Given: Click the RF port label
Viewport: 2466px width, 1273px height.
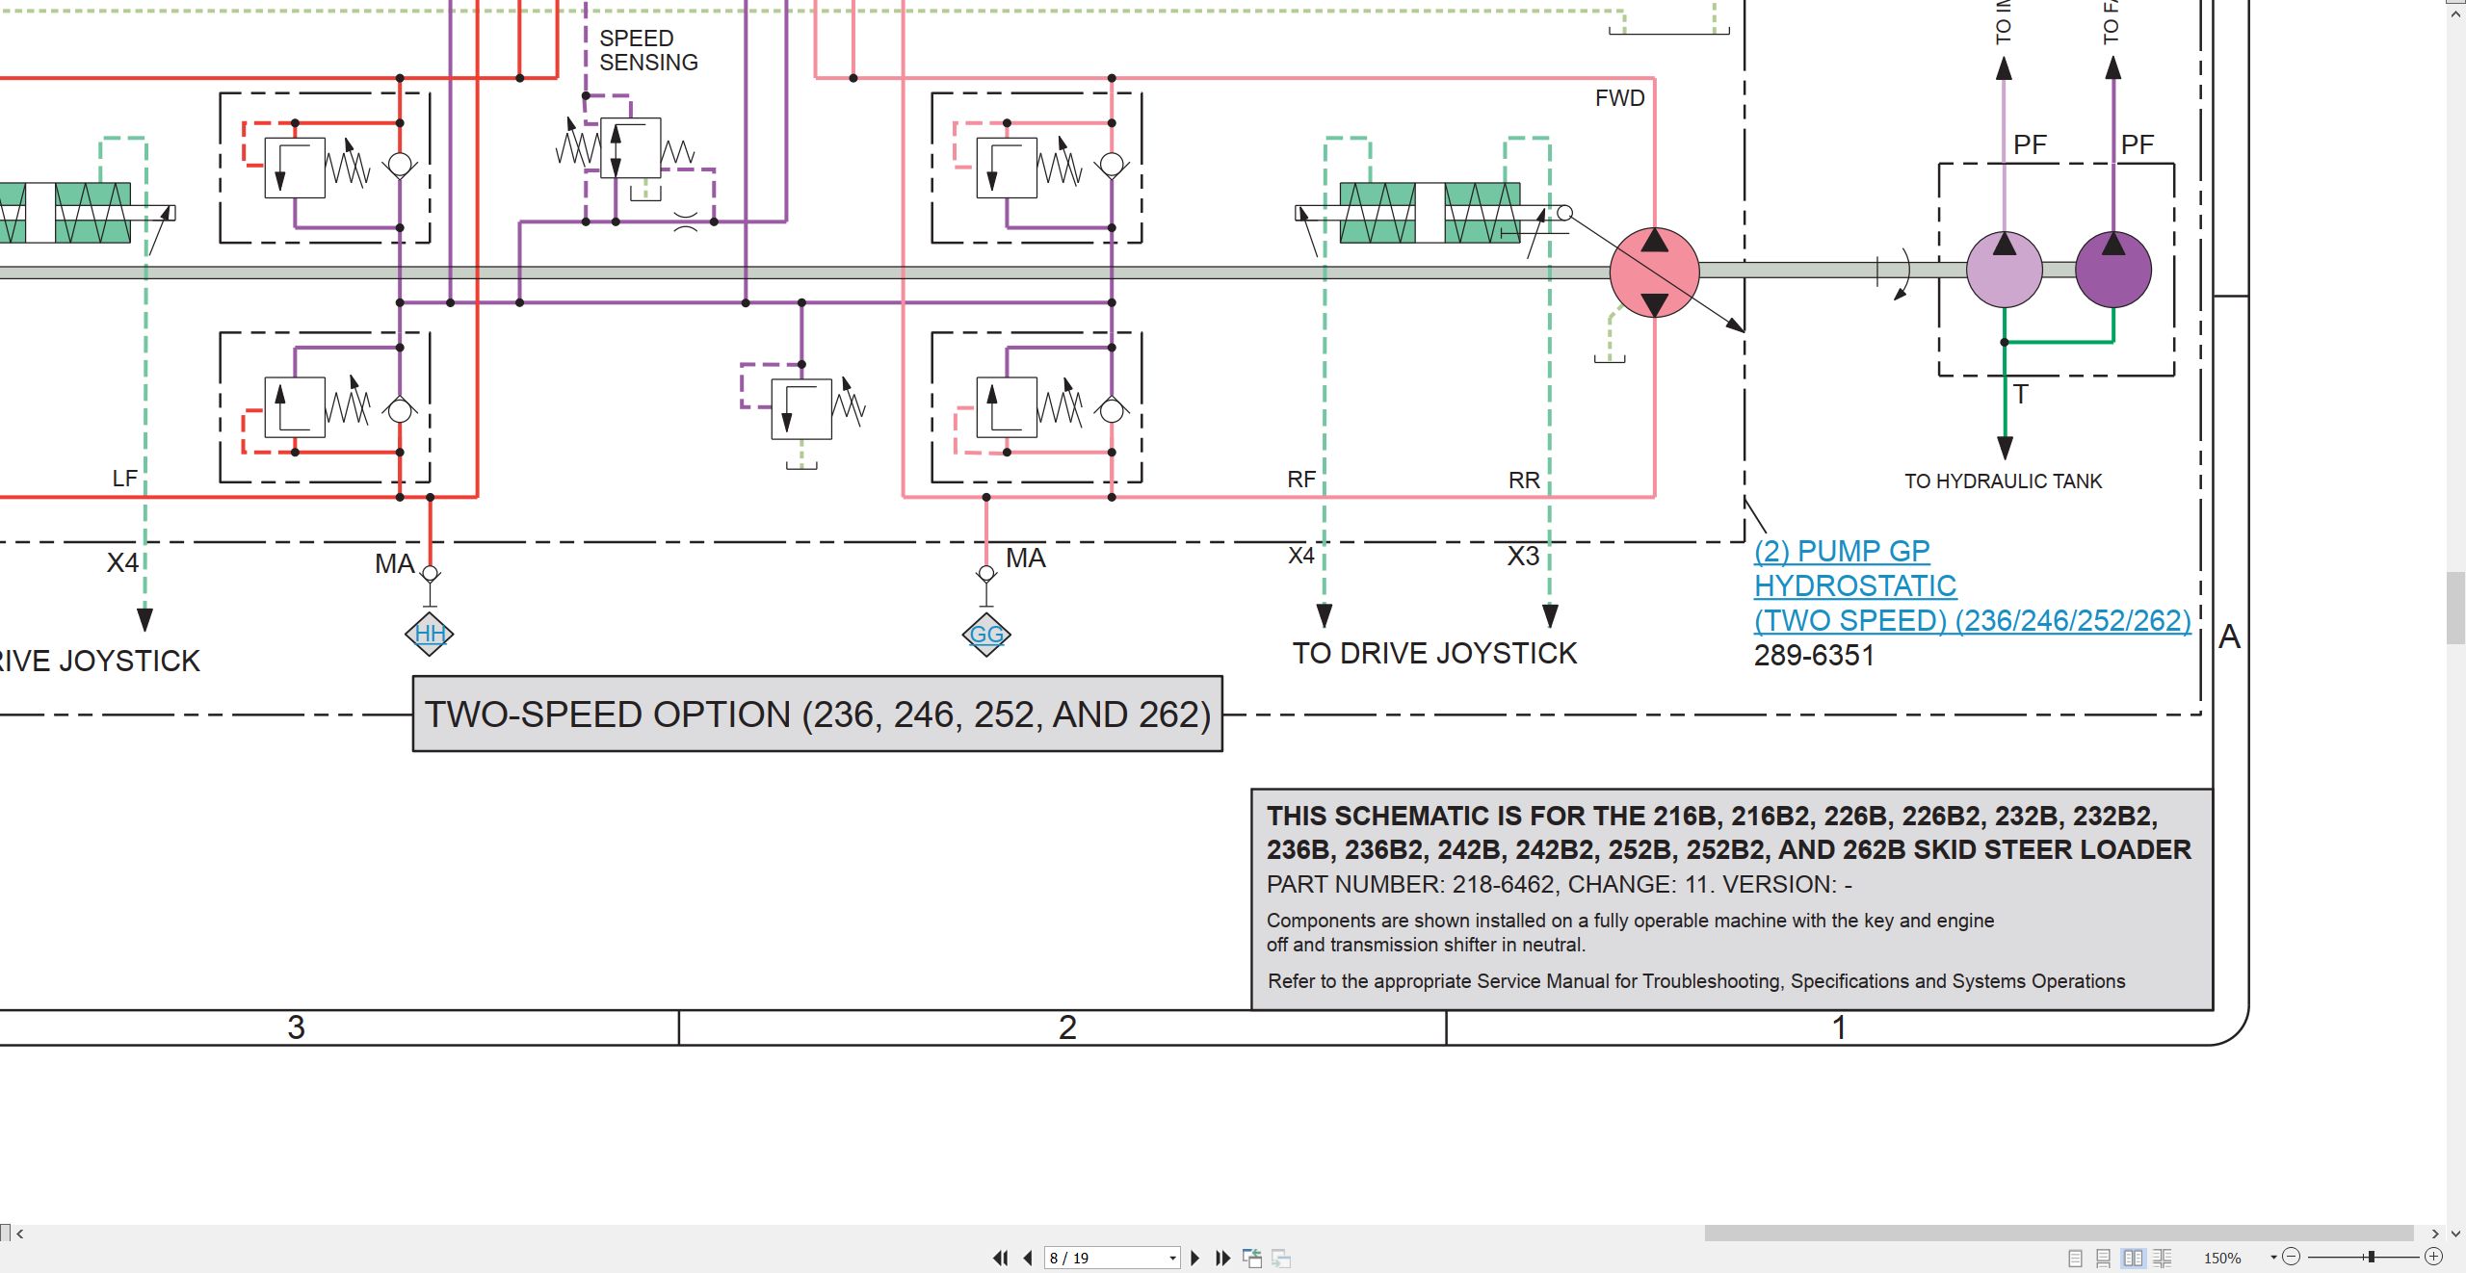Looking at the screenshot, I should (1301, 480).
